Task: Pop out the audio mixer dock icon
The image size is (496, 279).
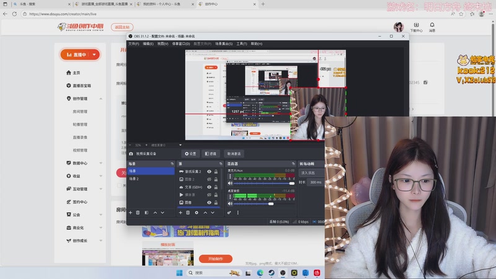Action: coord(293,164)
